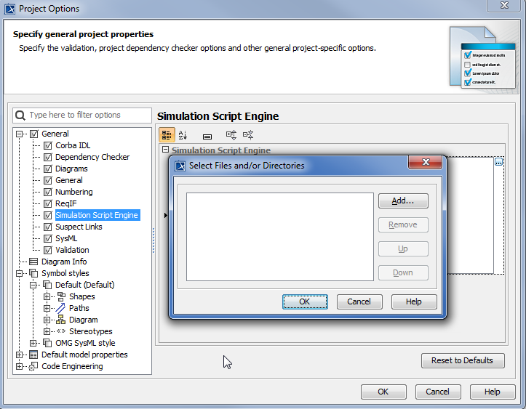Collapse the General tree node
This screenshot has width=526, height=409.
(19, 134)
